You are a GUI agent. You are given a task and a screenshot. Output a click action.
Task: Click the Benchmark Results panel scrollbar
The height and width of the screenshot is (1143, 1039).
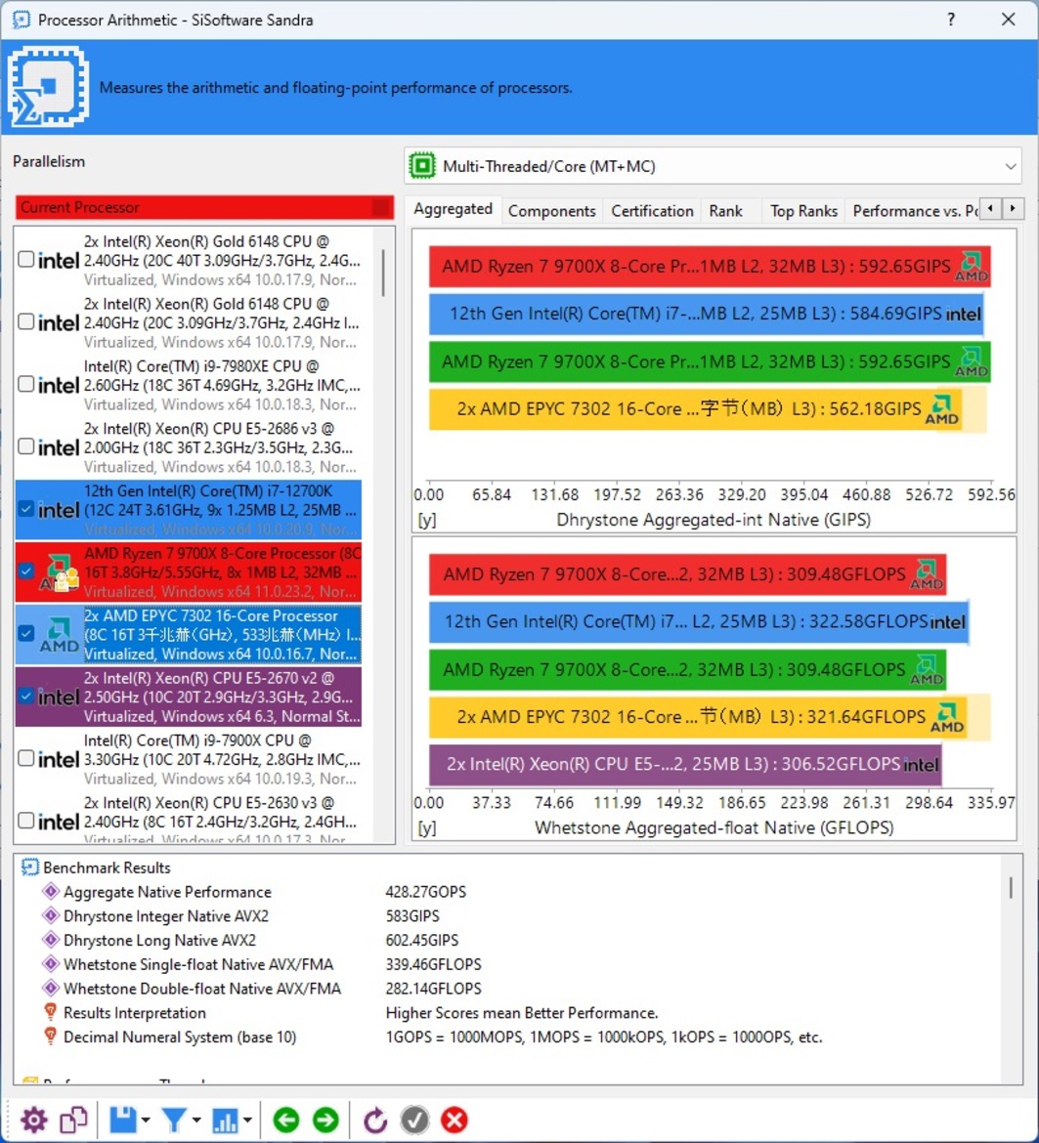[x=1011, y=887]
